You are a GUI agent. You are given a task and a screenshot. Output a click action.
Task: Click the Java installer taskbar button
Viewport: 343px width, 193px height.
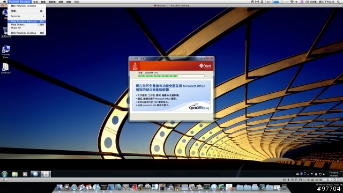click(46, 174)
